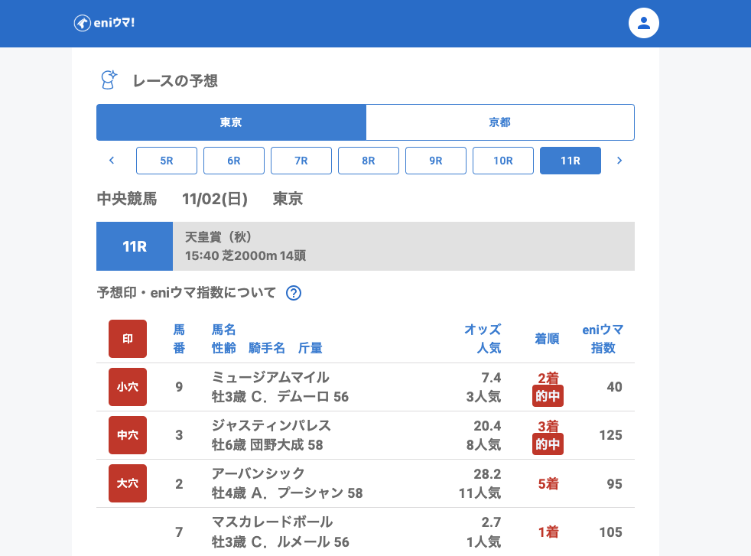Switch to race 9R
Viewport: 751px width, 556px height.
tap(436, 161)
